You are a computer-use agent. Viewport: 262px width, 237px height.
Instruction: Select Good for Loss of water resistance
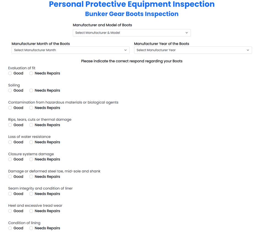point(10,142)
